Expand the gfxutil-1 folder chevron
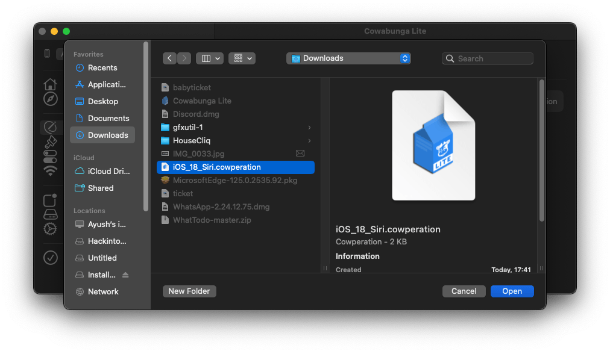This screenshot has width=610, height=354. click(309, 128)
